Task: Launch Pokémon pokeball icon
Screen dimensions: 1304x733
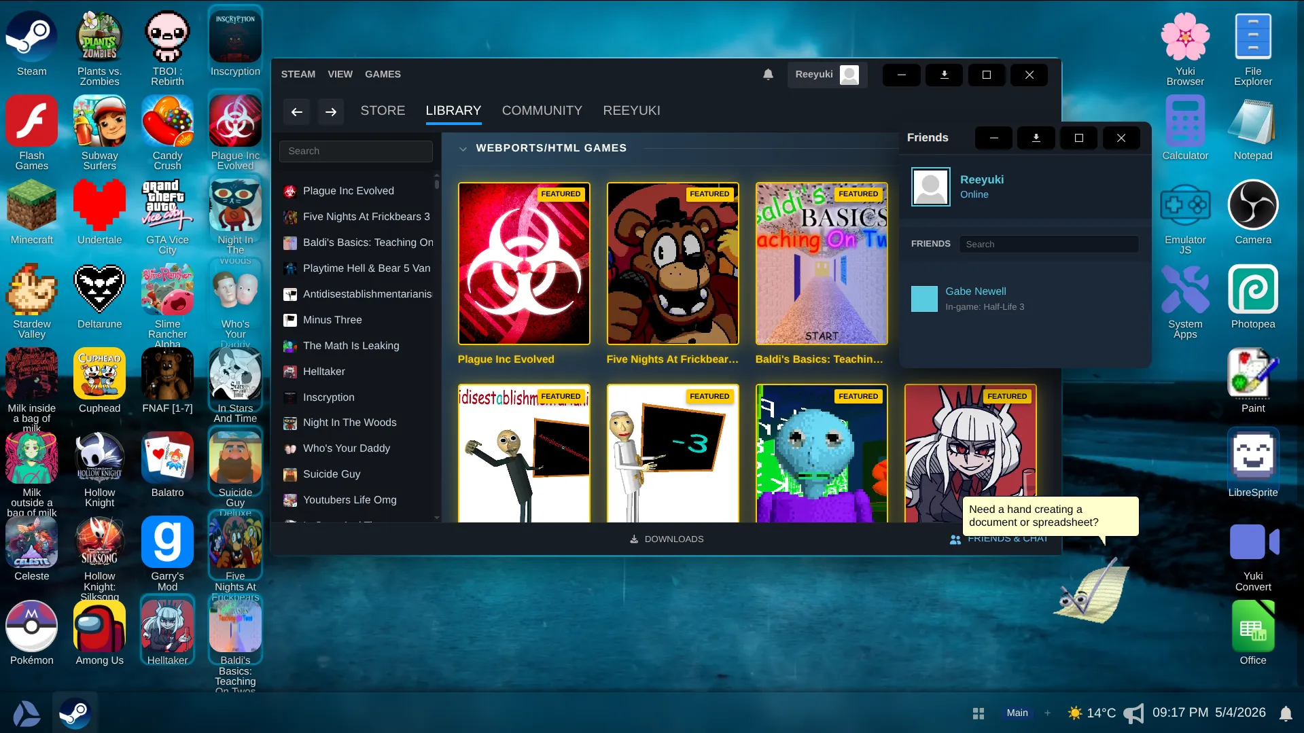Action: coord(31,626)
